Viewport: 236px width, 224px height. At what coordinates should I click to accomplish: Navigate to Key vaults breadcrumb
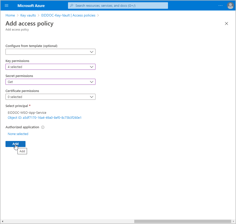tap(28, 15)
